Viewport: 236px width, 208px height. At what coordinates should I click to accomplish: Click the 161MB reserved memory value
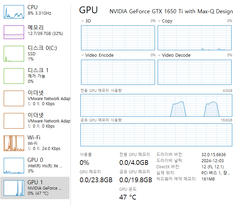208,179
